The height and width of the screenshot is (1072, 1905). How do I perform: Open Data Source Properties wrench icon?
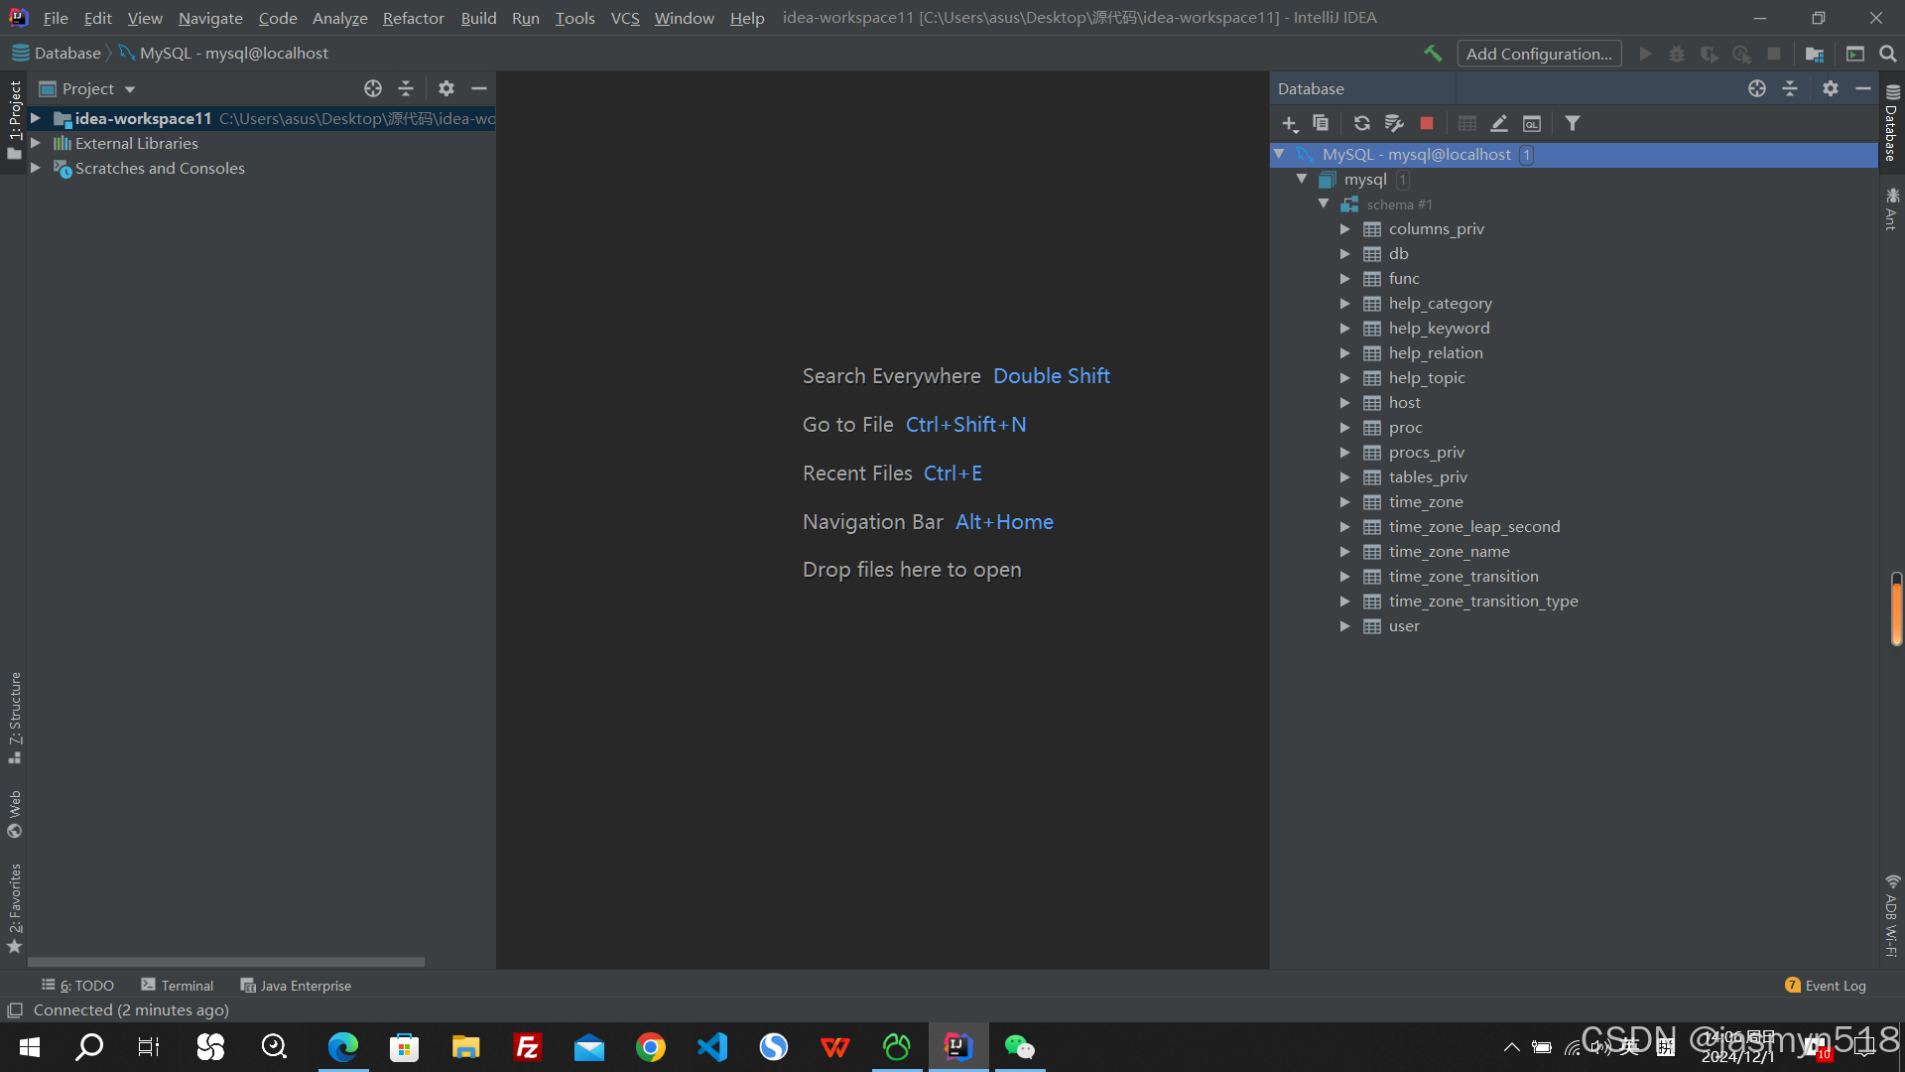pyautogui.click(x=1394, y=123)
